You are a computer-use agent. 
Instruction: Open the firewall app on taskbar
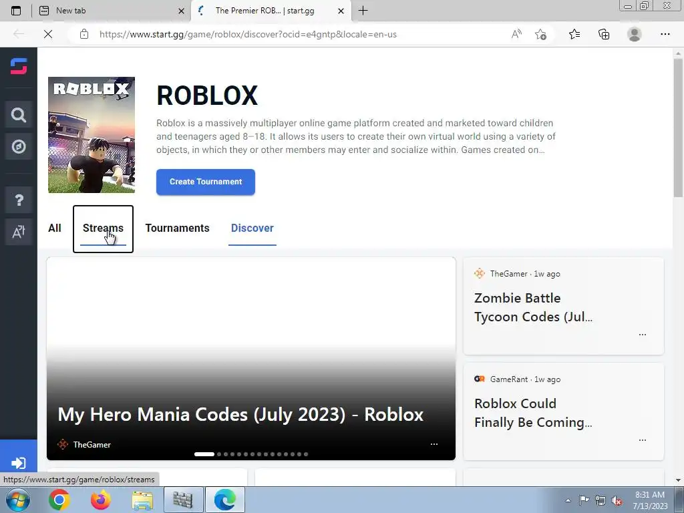(183, 500)
